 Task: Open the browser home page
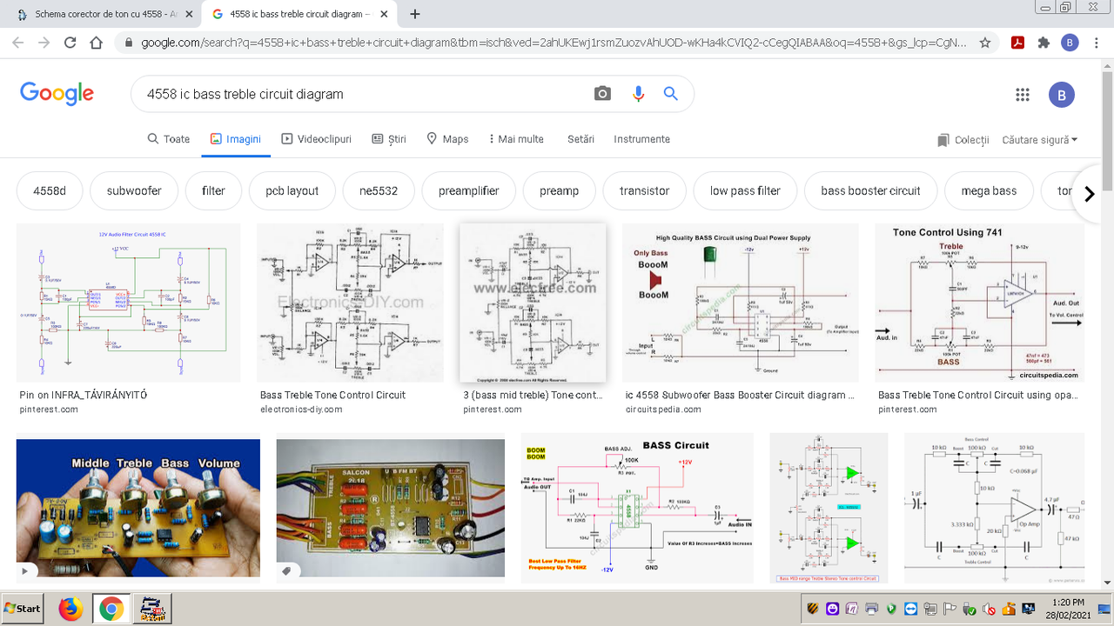(x=97, y=42)
